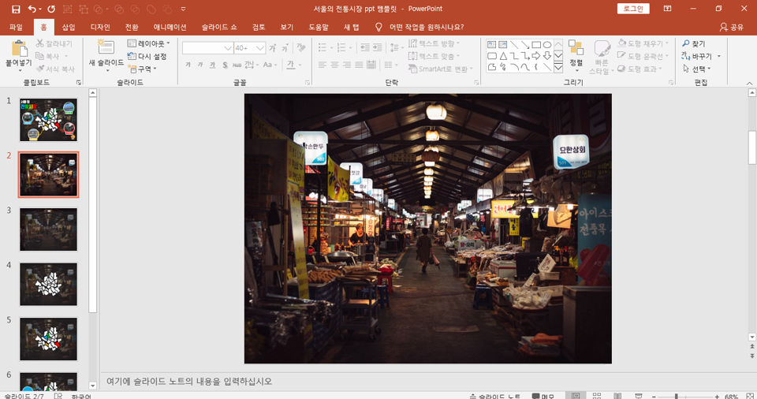Select slide 4 thumbnail
The image size is (757, 399).
coord(48,284)
